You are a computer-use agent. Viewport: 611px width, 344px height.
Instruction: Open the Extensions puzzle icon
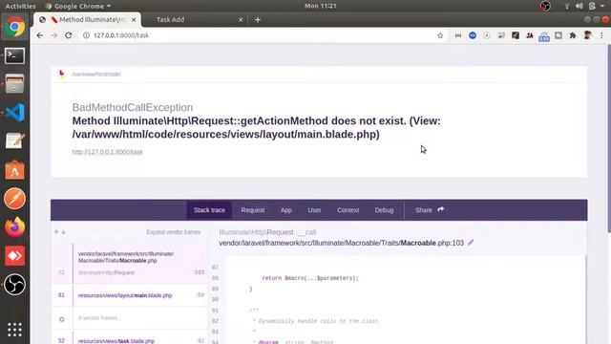[573, 35]
